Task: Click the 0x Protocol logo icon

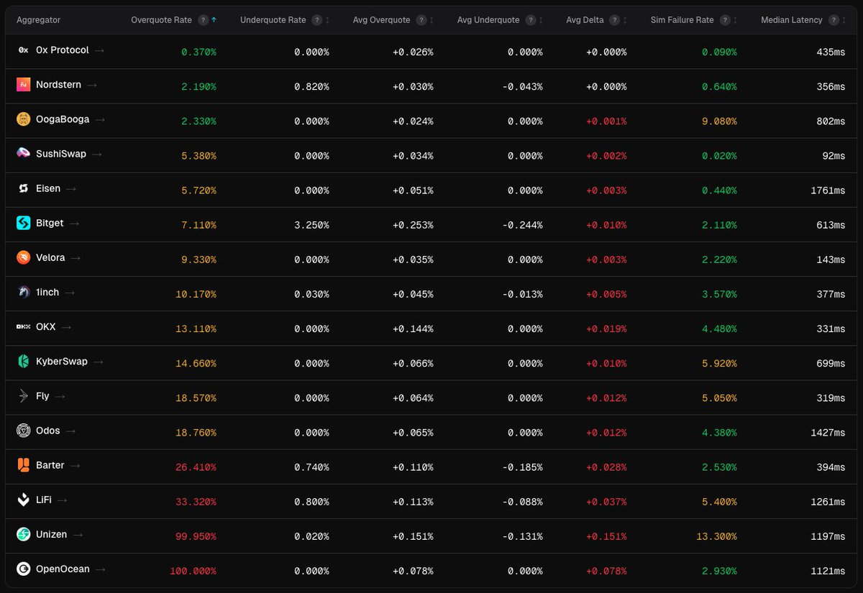Action: (x=23, y=50)
